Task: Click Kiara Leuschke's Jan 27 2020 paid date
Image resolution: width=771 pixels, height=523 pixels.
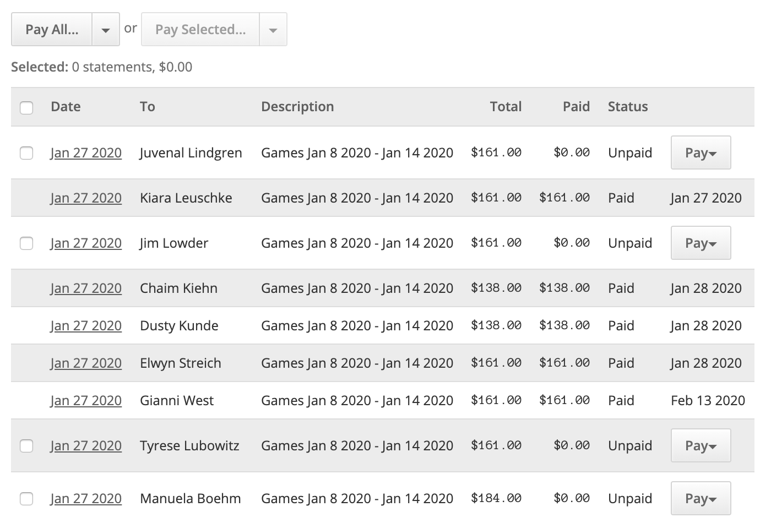Action: pyautogui.click(x=706, y=198)
